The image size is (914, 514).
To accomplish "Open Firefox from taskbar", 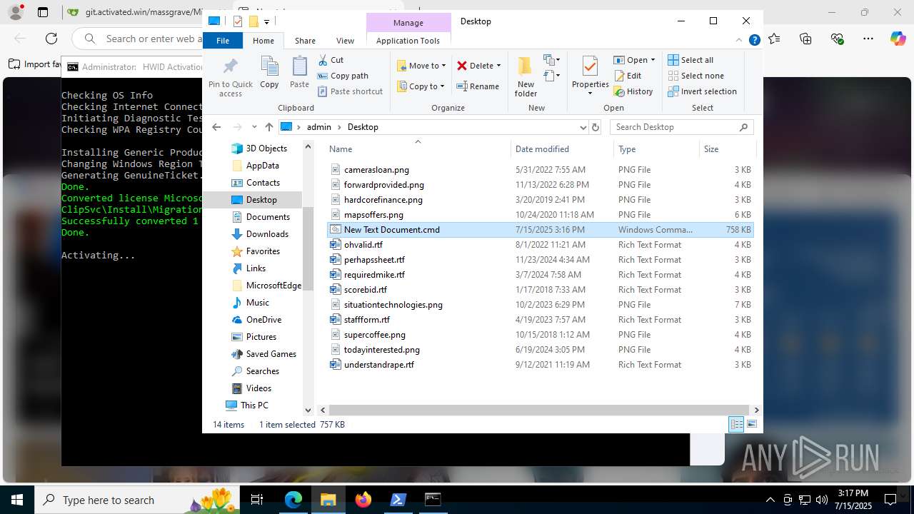I will [x=363, y=500].
